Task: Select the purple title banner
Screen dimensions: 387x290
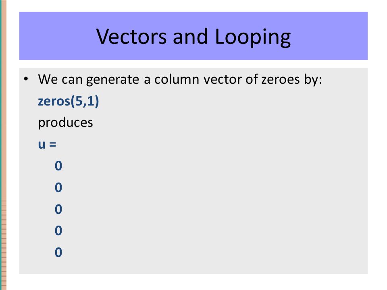Action: pyautogui.click(x=193, y=36)
